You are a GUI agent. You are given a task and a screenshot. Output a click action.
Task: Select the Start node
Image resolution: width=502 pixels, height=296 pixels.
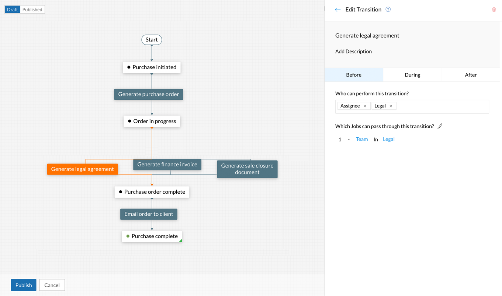pyautogui.click(x=152, y=40)
